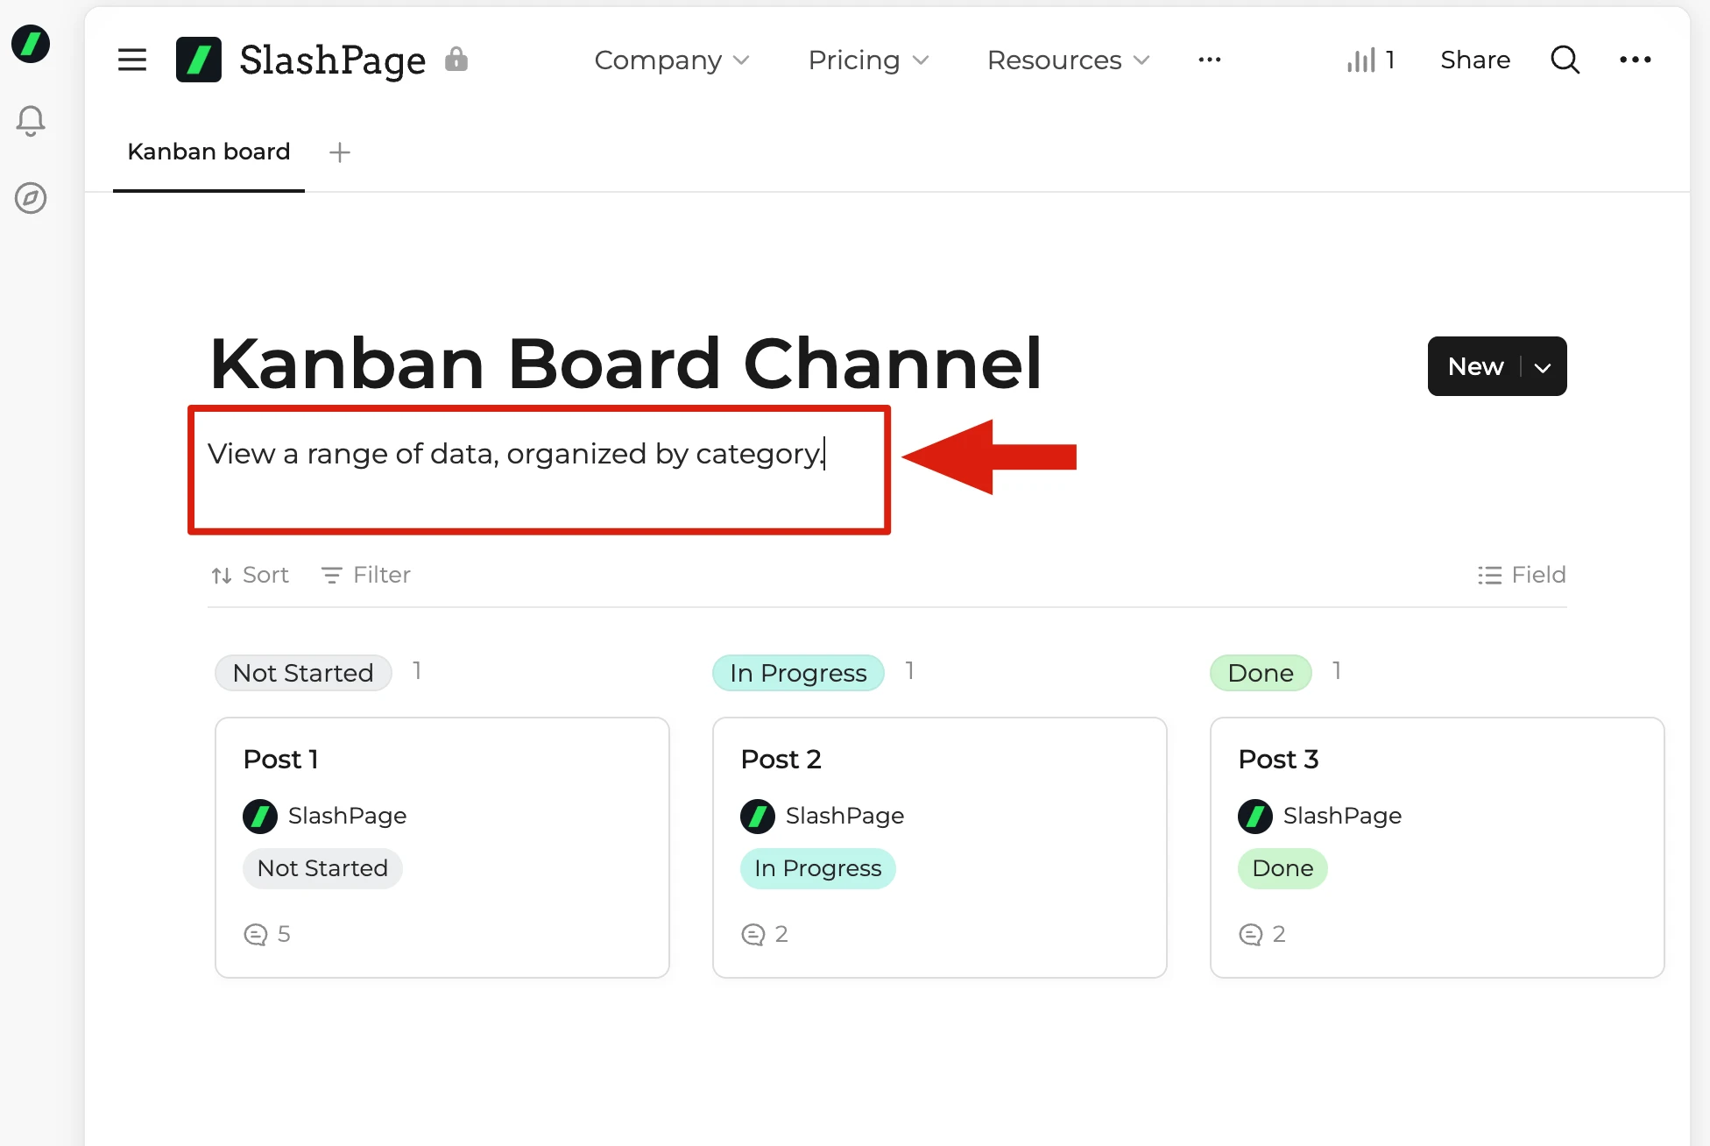The height and width of the screenshot is (1146, 1710).
Task: Click the In Progress column color label
Action: coord(798,673)
